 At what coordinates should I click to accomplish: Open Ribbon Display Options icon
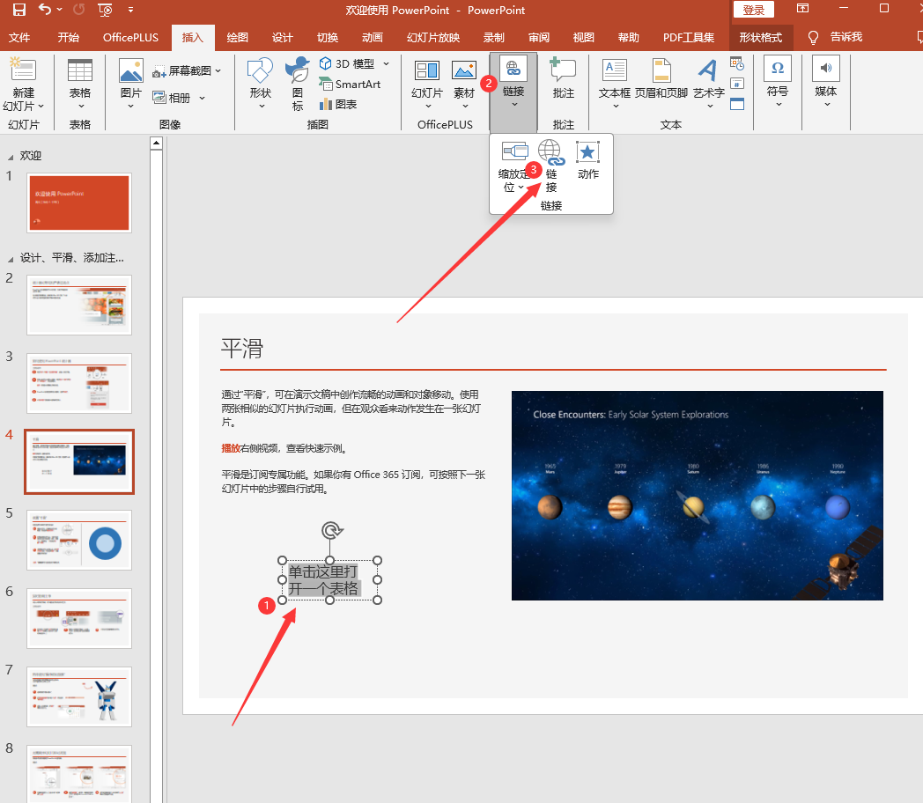(x=803, y=8)
